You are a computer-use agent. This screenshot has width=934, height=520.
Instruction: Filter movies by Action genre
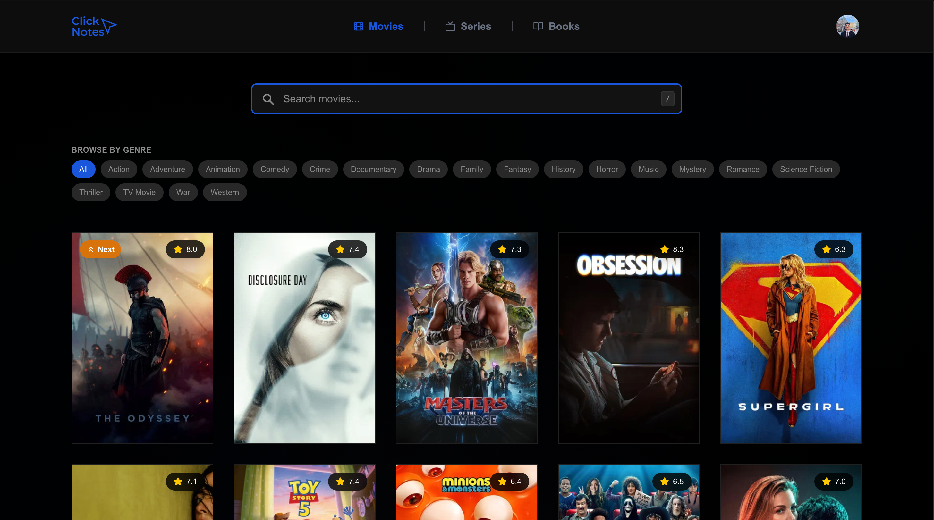tap(119, 169)
